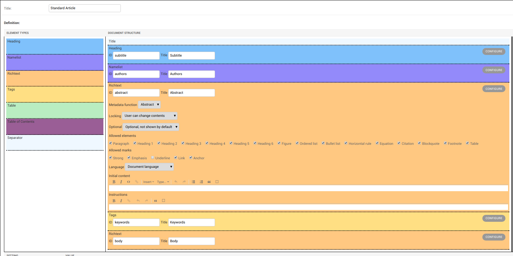The image size is (513, 256).
Task: Click the link icon in the Instructions toolbar
Action: click(x=128, y=200)
